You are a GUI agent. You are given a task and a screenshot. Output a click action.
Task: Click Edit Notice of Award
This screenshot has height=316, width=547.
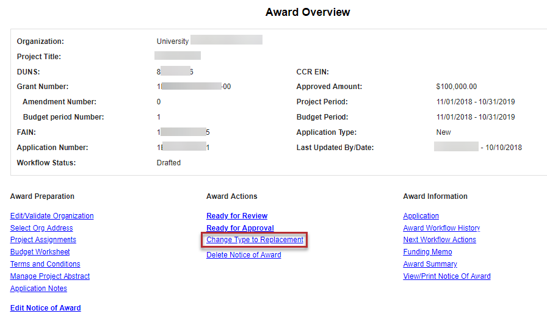pos(45,308)
